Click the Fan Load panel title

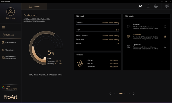pyautogui.click(x=79, y=55)
